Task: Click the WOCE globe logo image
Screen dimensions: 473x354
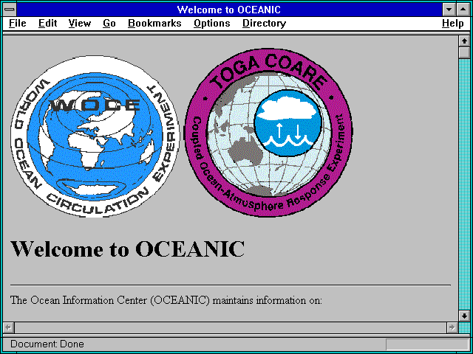Action: 95,136
